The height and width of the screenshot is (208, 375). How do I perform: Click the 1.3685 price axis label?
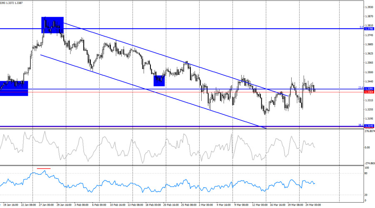(x=369, y=44)
